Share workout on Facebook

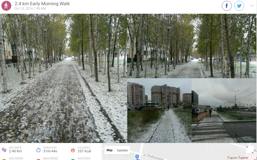click(x=227, y=6)
